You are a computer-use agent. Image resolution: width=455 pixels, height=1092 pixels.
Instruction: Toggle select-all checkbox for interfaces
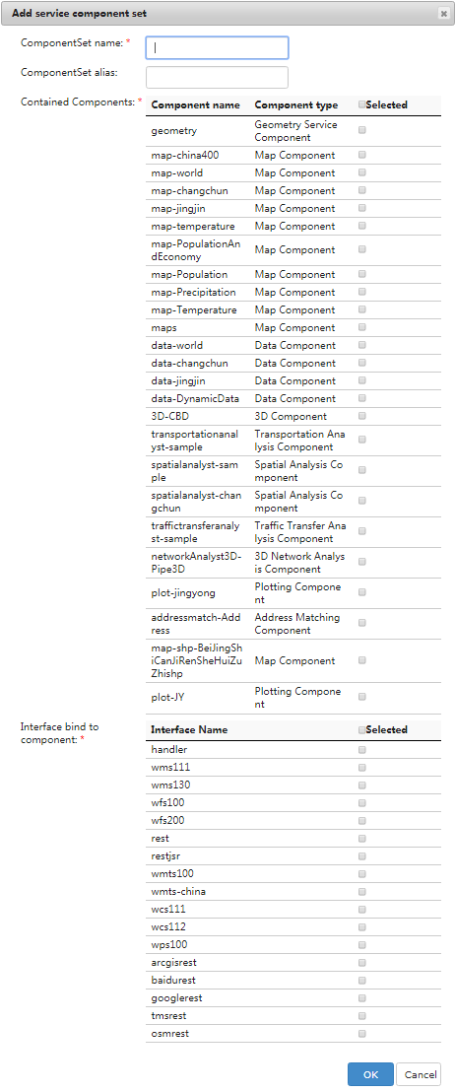[361, 730]
